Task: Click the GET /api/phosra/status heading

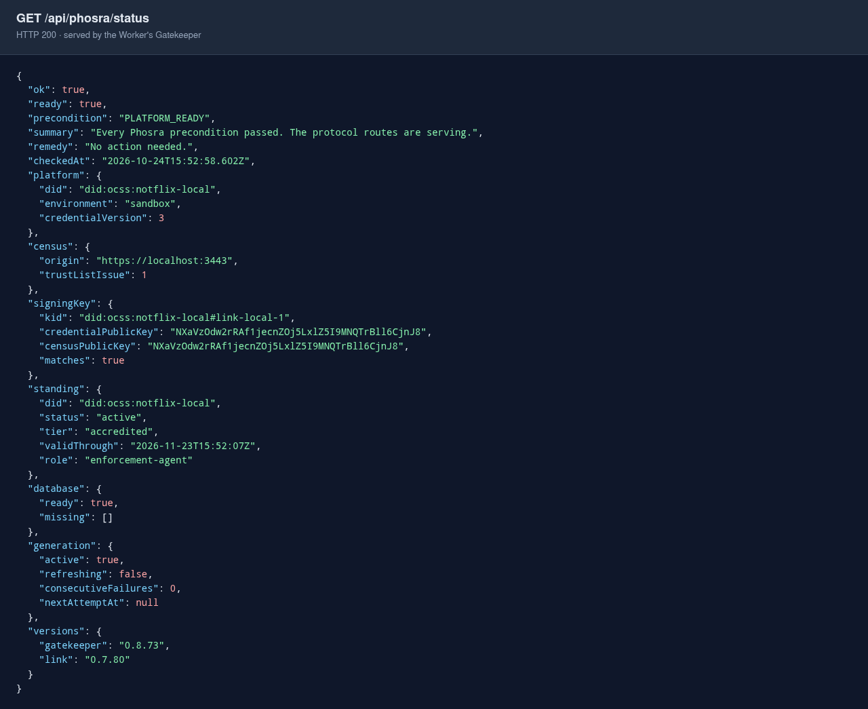Action: click(x=83, y=18)
